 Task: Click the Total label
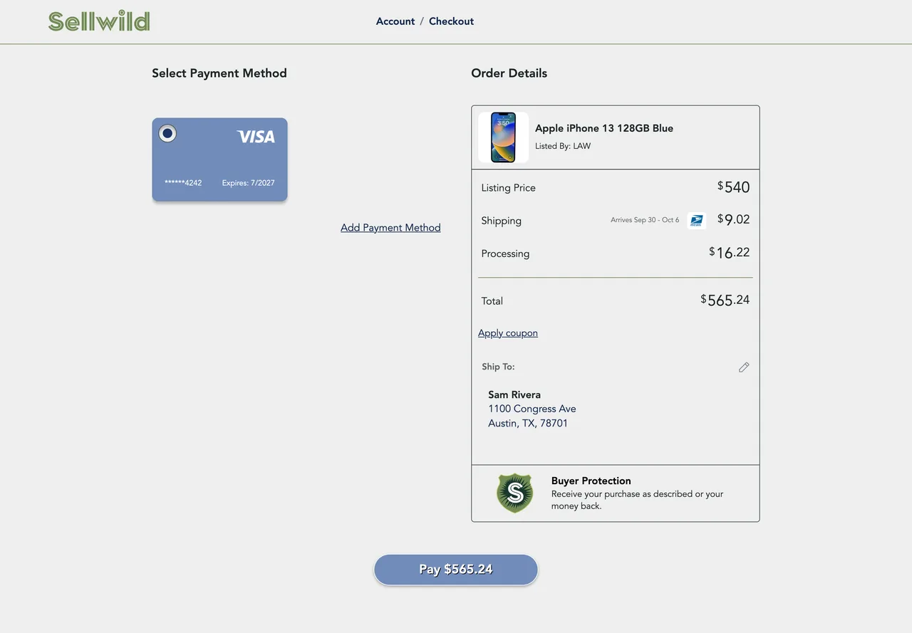(x=492, y=301)
